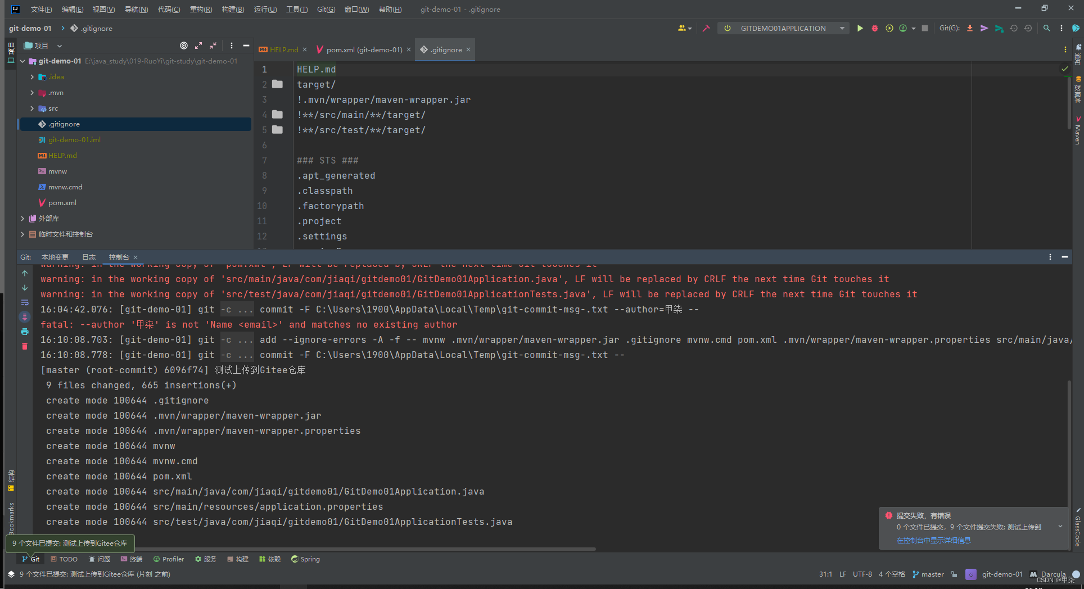Collapse all items in project tree
The height and width of the screenshot is (589, 1084).
(213, 46)
